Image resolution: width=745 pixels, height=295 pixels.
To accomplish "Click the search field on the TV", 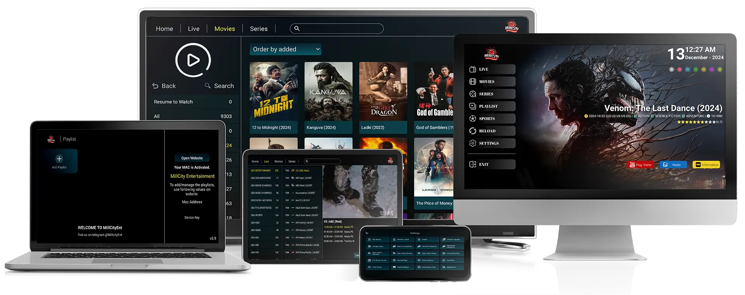I will (336, 29).
